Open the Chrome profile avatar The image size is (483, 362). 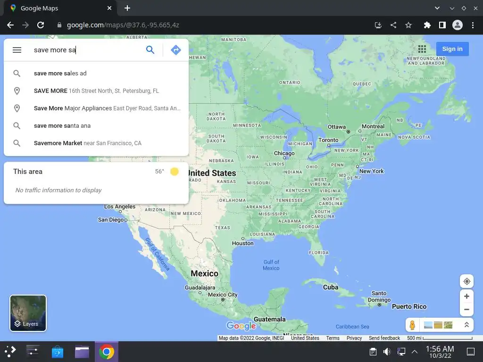[x=458, y=25]
